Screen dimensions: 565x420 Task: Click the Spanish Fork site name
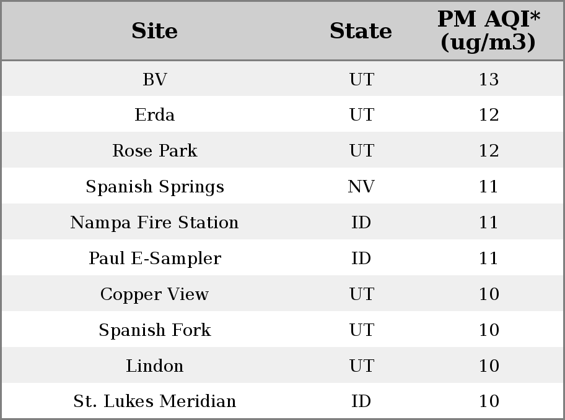155,330
